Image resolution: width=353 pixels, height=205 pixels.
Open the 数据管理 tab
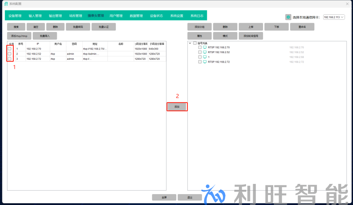pyautogui.click(x=136, y=16)
